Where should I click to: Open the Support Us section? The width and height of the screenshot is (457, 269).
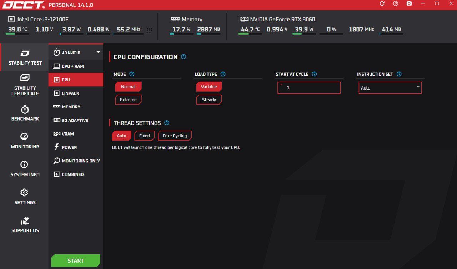pos(25,225)
